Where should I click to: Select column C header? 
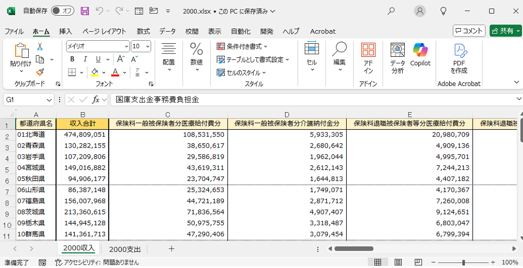[x=168, y=115]
